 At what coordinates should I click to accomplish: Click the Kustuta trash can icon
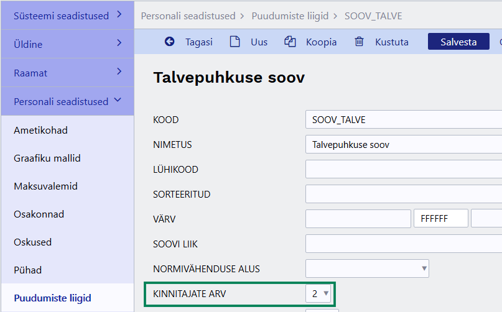point(359,42)
